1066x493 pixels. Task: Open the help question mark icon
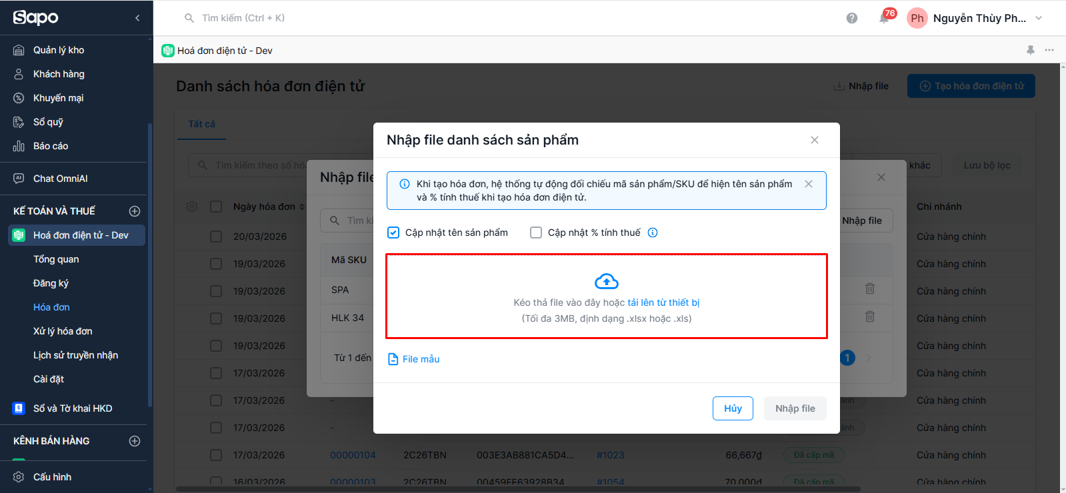coord(852,18)
